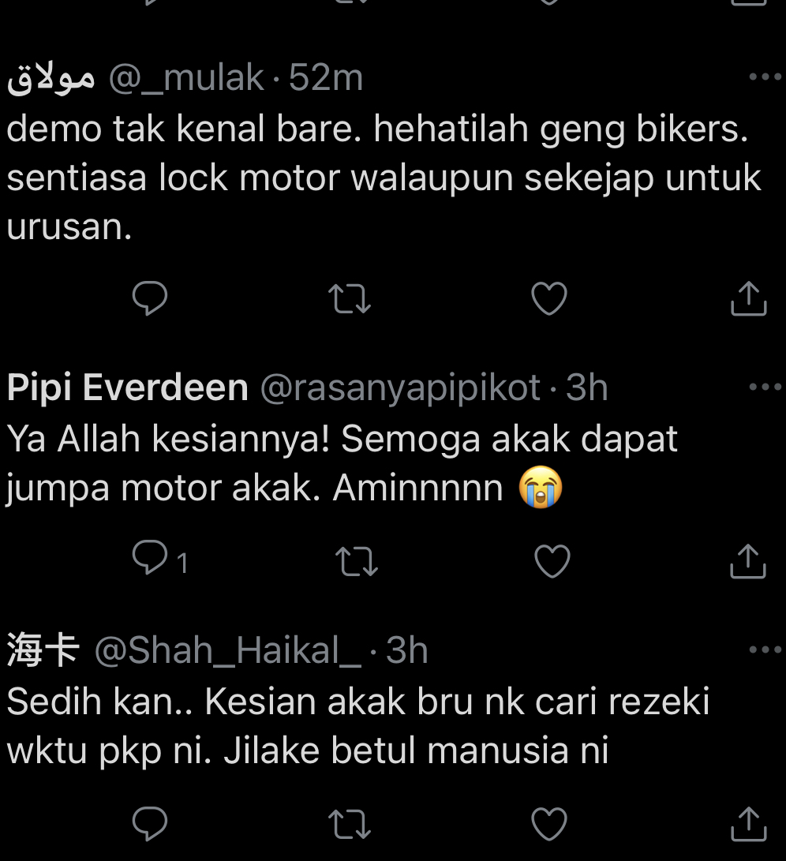Reply to Pipi Everdeen's tweet
The image size is (786, 861).
point(149,558)
